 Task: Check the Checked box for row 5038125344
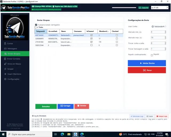pyautogui.click(x=117, y=45)
